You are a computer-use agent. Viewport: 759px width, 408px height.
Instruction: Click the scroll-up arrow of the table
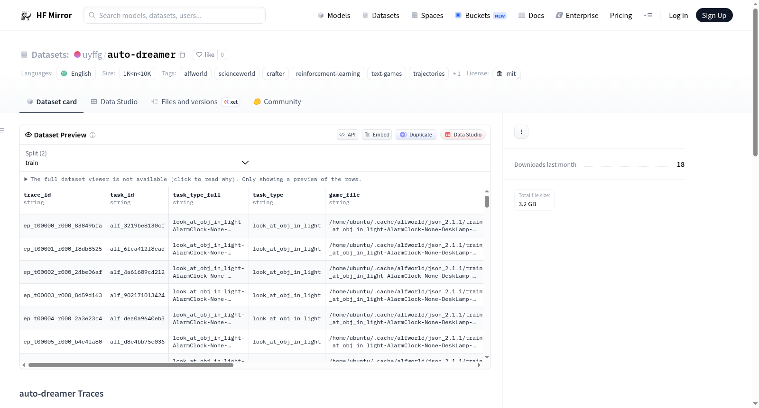[x=487, y=191]
